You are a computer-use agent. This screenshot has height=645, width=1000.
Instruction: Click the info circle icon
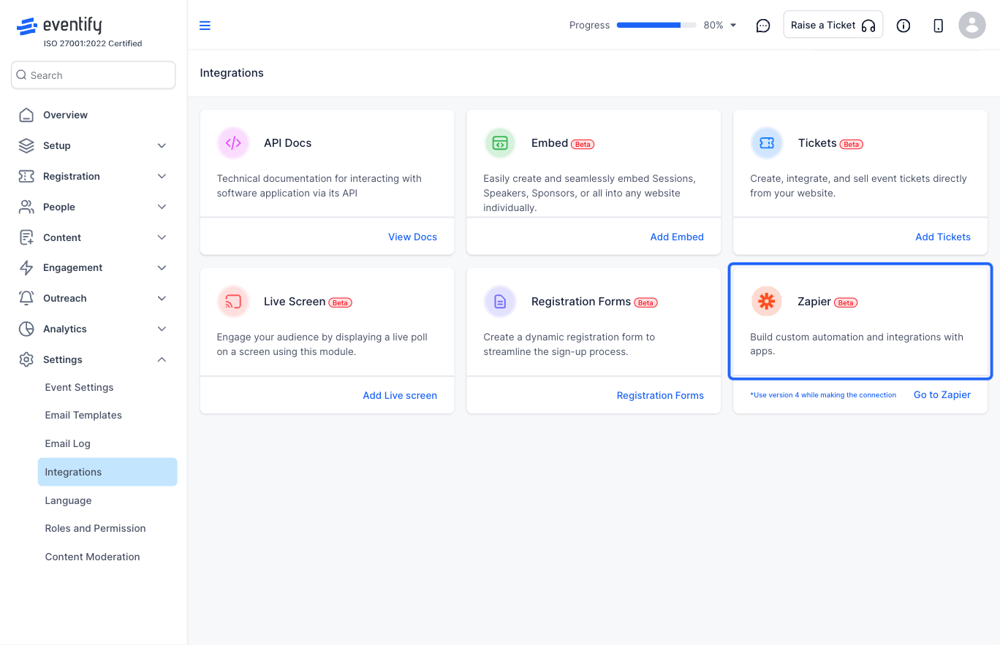pos(904,26)
